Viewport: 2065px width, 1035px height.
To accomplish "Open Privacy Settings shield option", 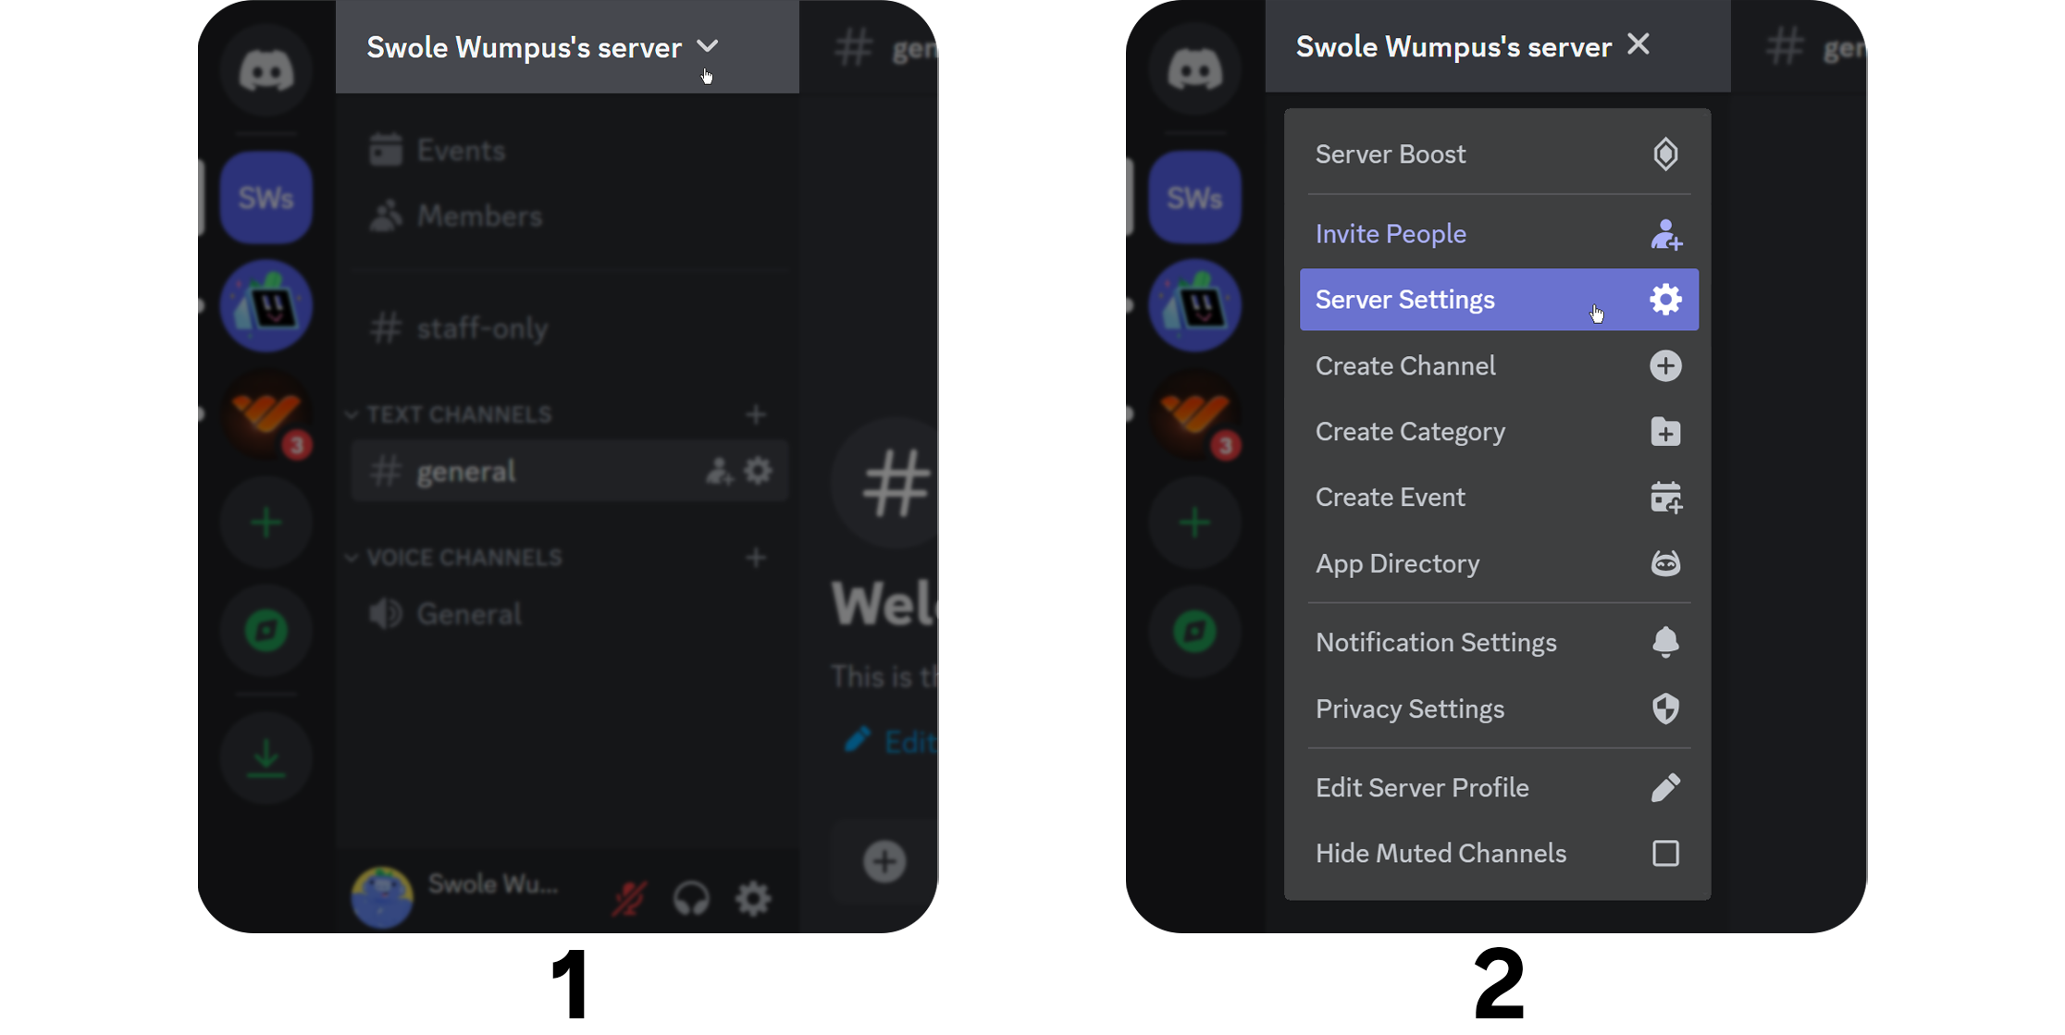I will [1498, 708].
